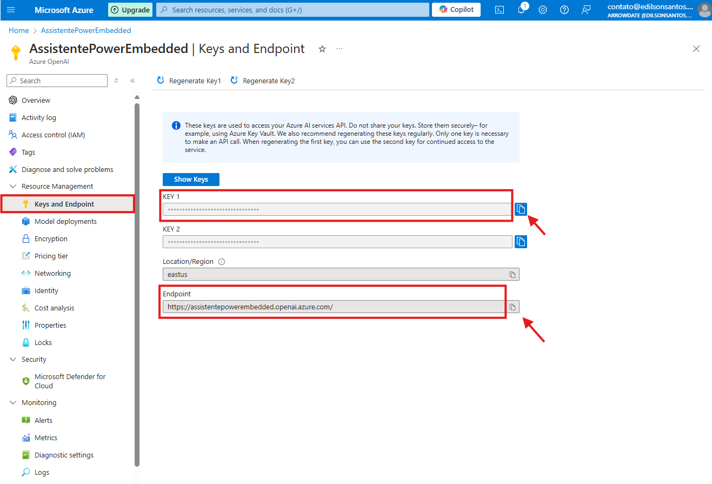Add resource to favorites with star icon
This screenshot has width=712, height=484.
322,49
